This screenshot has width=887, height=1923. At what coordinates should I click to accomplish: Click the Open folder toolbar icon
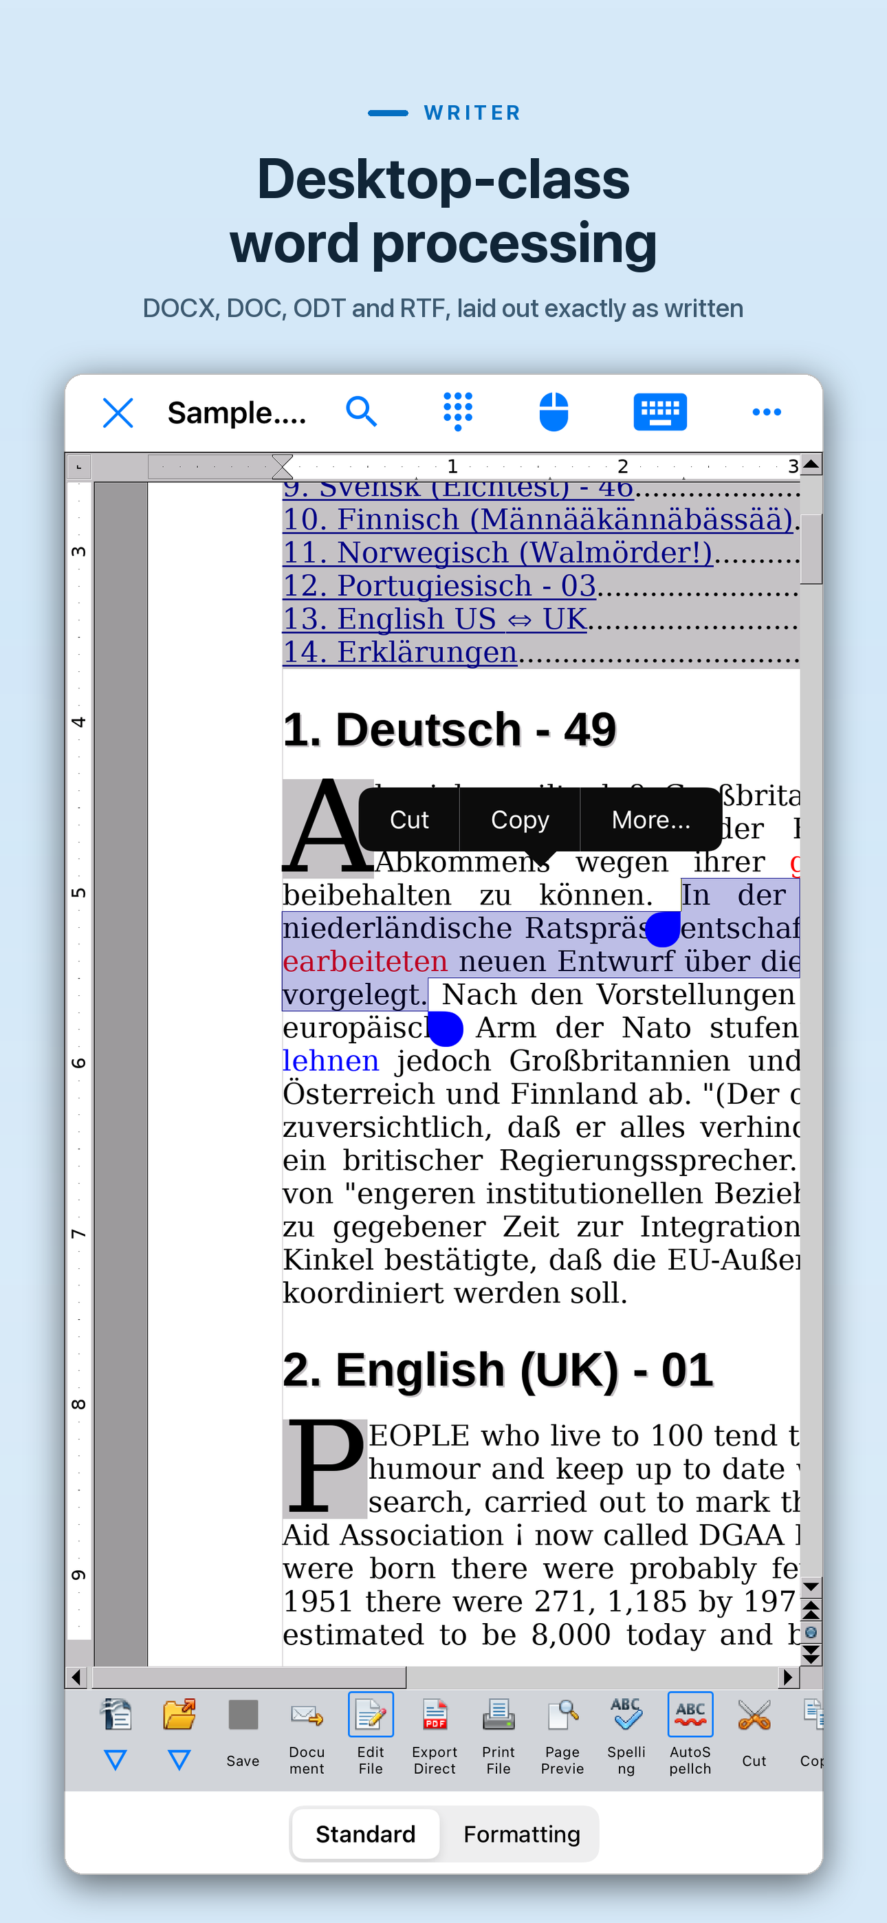point(179,1715)
